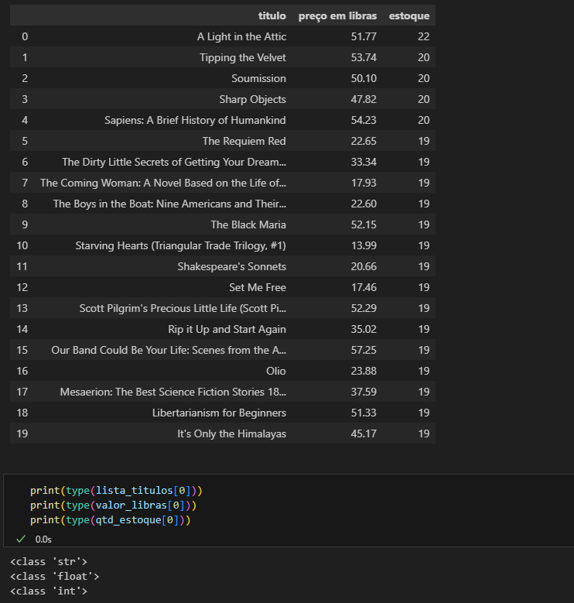Click 'The Dirty Little Secrets' title cell

(x=174, y=162)
